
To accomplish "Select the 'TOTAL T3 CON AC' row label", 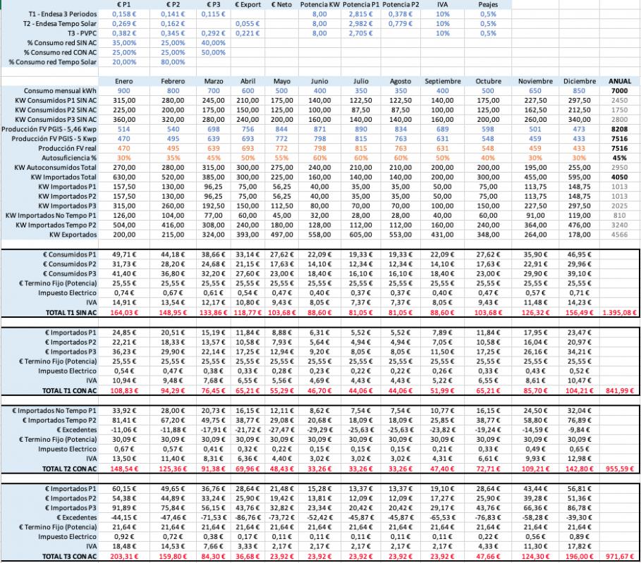I will tap(70, 556).
